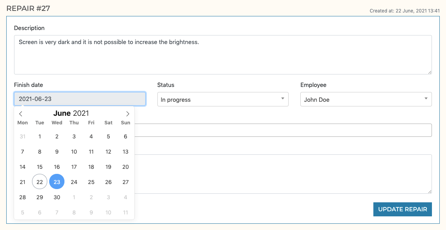
Task: Select June 23 in the date picker
Action: point(57,182)
